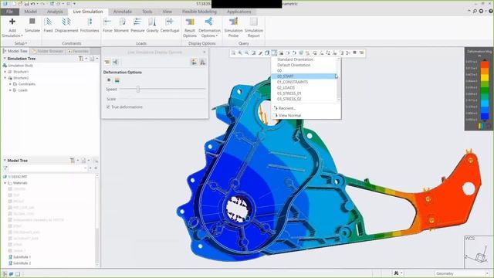Viewport: 494px width, 278px height.
Task: Click the Simulate button in ribbon
Action: pos(32,25)
